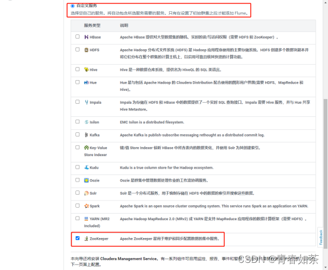Screen dimensions: 328x270
Task: Click the Impala service name
Action: tap(95, 102)
